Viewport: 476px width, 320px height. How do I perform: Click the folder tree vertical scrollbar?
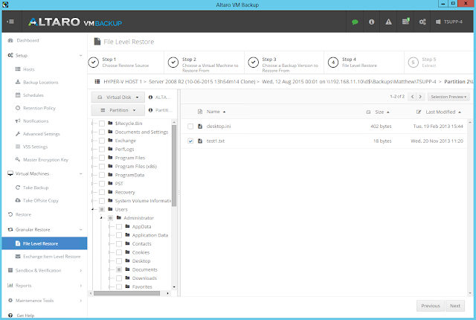click(x=174, y=165)
